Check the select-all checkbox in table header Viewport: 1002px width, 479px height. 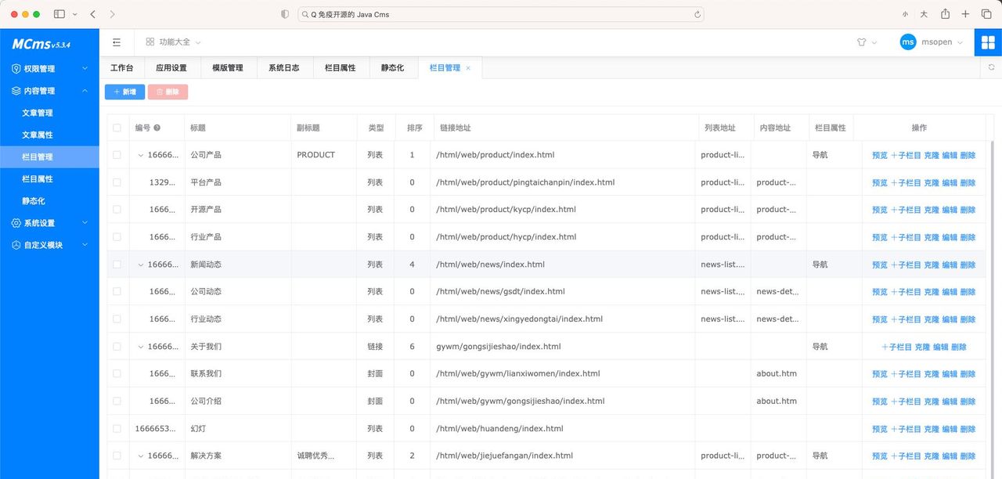click(116, 128)
